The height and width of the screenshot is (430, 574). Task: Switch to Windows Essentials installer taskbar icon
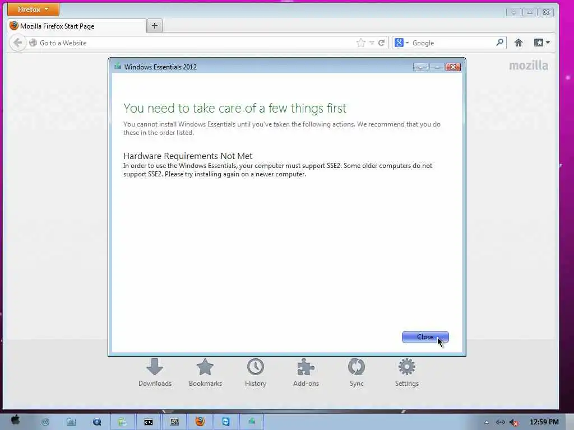tap(252, 422)
